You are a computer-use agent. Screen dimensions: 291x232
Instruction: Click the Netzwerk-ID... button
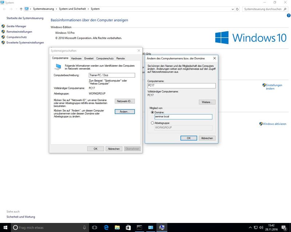tap(125, 101)
